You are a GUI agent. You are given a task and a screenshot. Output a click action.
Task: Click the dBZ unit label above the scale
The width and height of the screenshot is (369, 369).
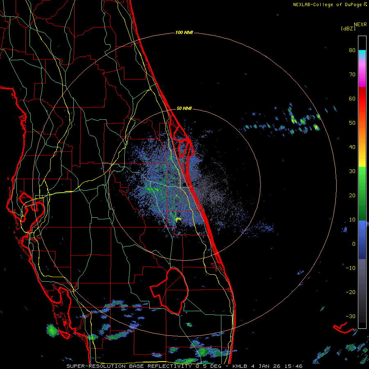click(348, 28)
